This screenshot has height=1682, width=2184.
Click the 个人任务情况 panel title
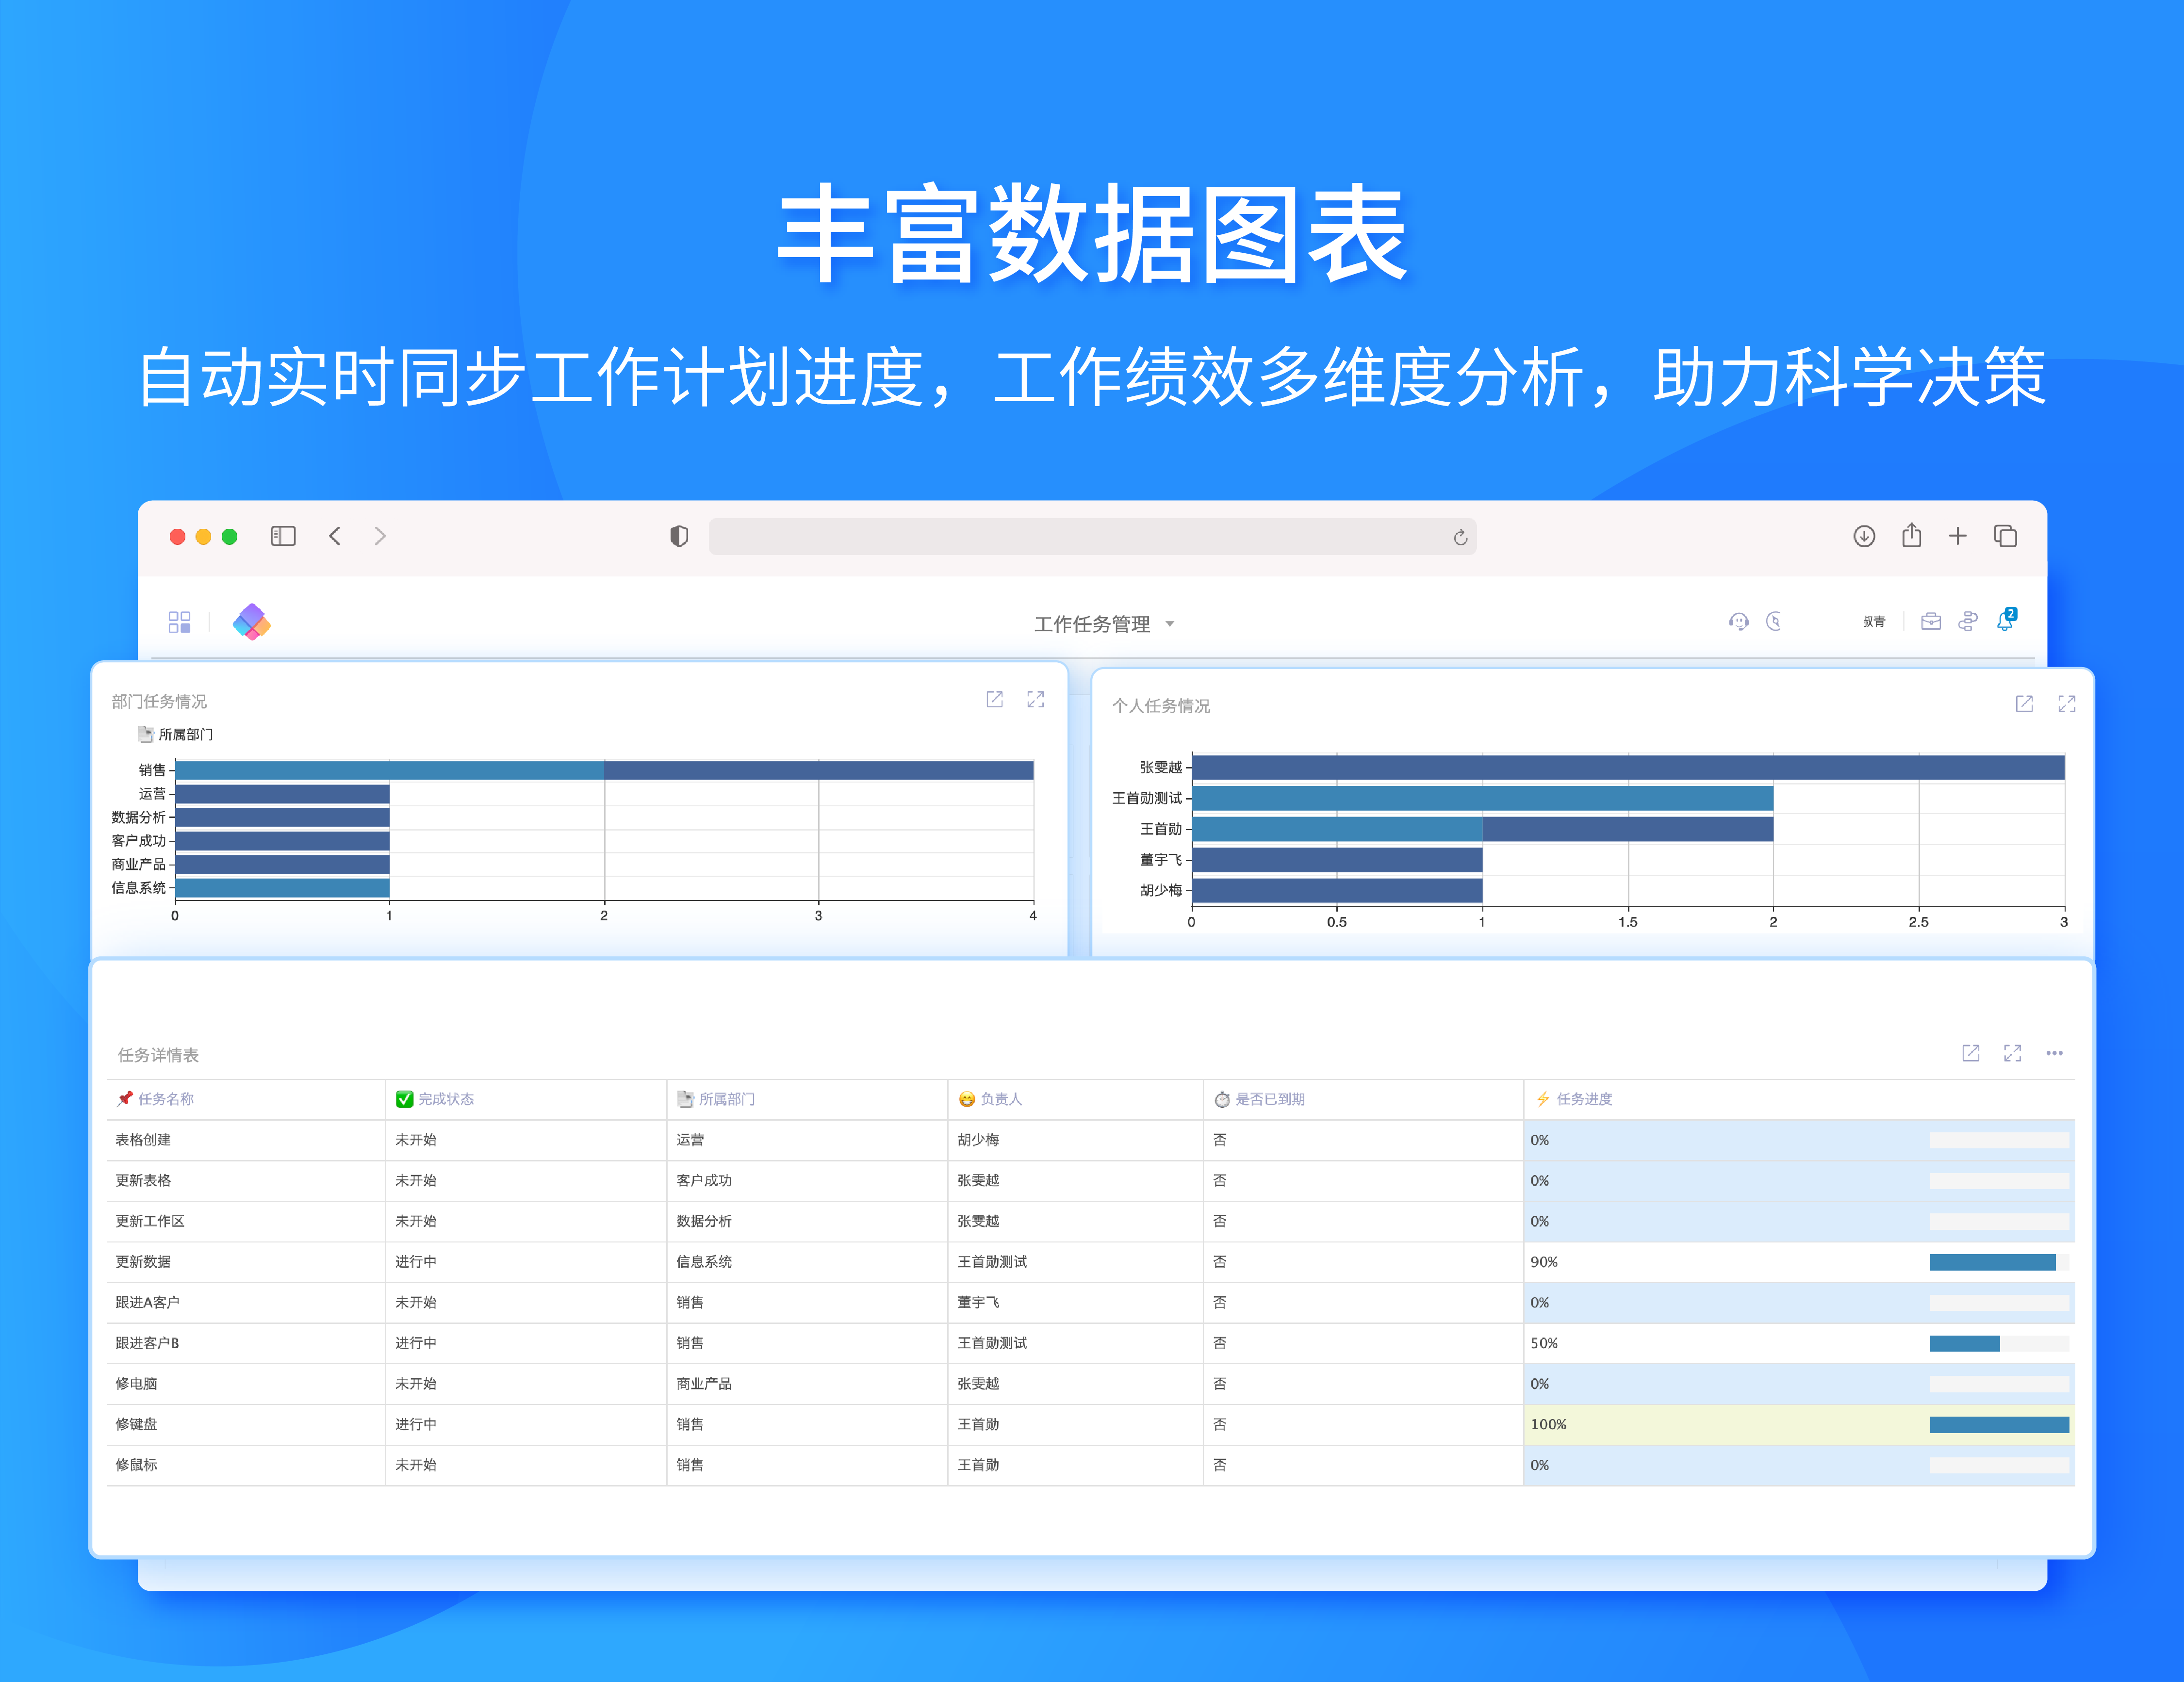pyautogui.click(x=1161, y=706)
